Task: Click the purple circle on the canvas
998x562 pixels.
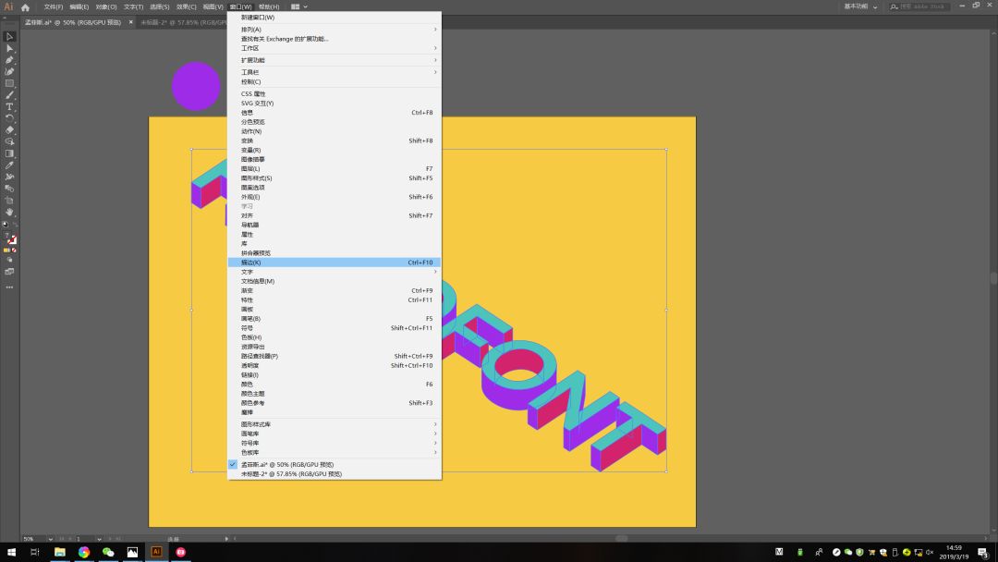Action: 196,86
